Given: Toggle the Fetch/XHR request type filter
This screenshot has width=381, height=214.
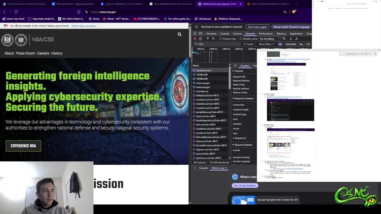Looking at the screenshot, I should (x=291, y=44).
